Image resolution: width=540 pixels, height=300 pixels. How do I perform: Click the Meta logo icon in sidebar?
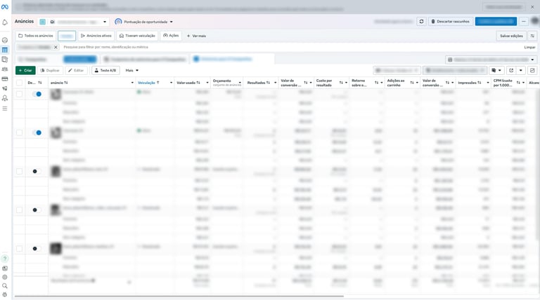click(x=5, y=7)
